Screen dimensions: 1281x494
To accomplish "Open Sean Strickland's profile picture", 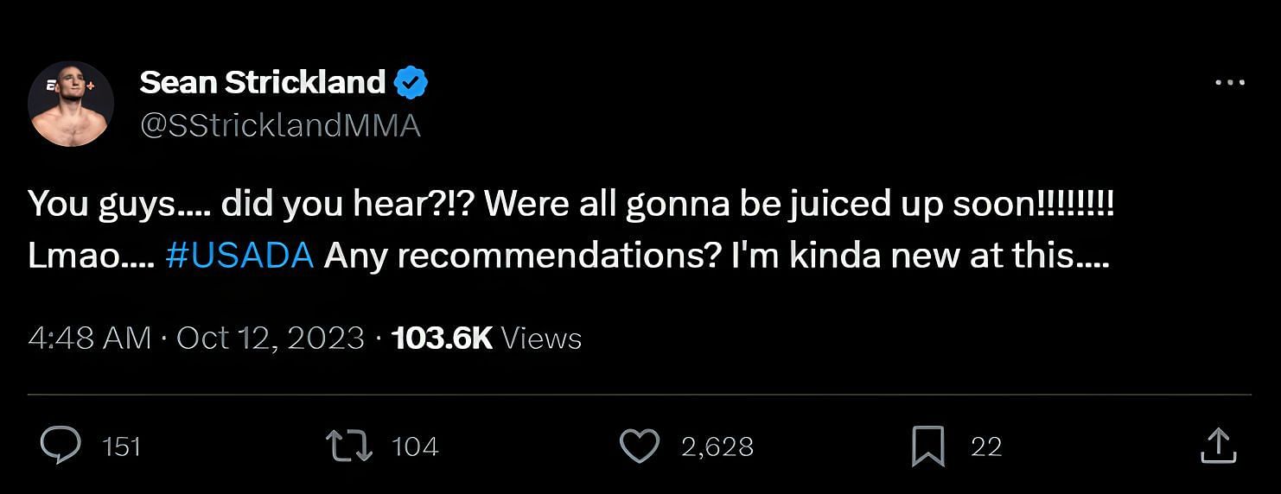I will (71, 104).
